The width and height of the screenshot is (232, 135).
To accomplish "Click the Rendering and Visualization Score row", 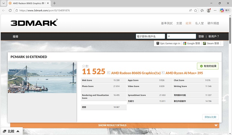I will pos(104,97).
